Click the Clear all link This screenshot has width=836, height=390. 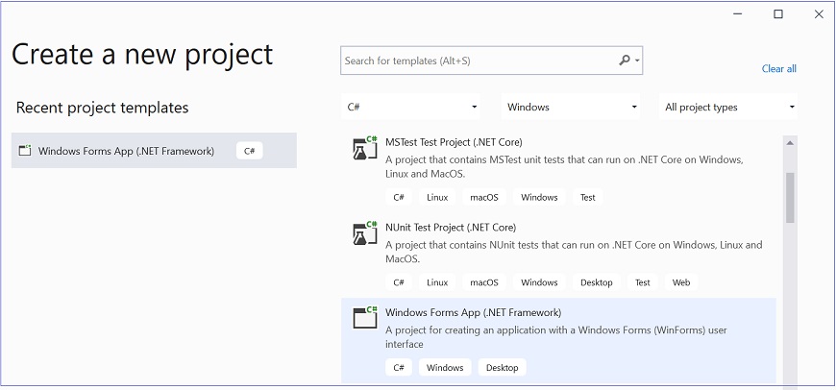tap(778, 69)
